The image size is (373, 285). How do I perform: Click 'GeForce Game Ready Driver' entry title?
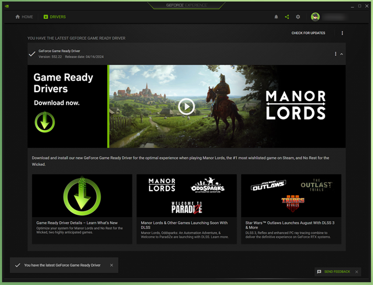pos(59,51)
